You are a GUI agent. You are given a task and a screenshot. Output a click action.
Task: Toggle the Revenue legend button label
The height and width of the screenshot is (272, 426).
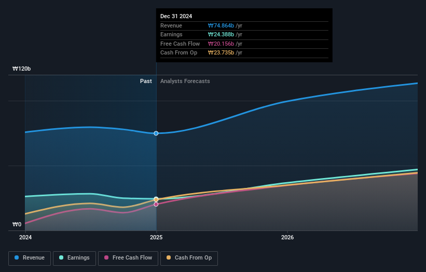tap(34, 258)
